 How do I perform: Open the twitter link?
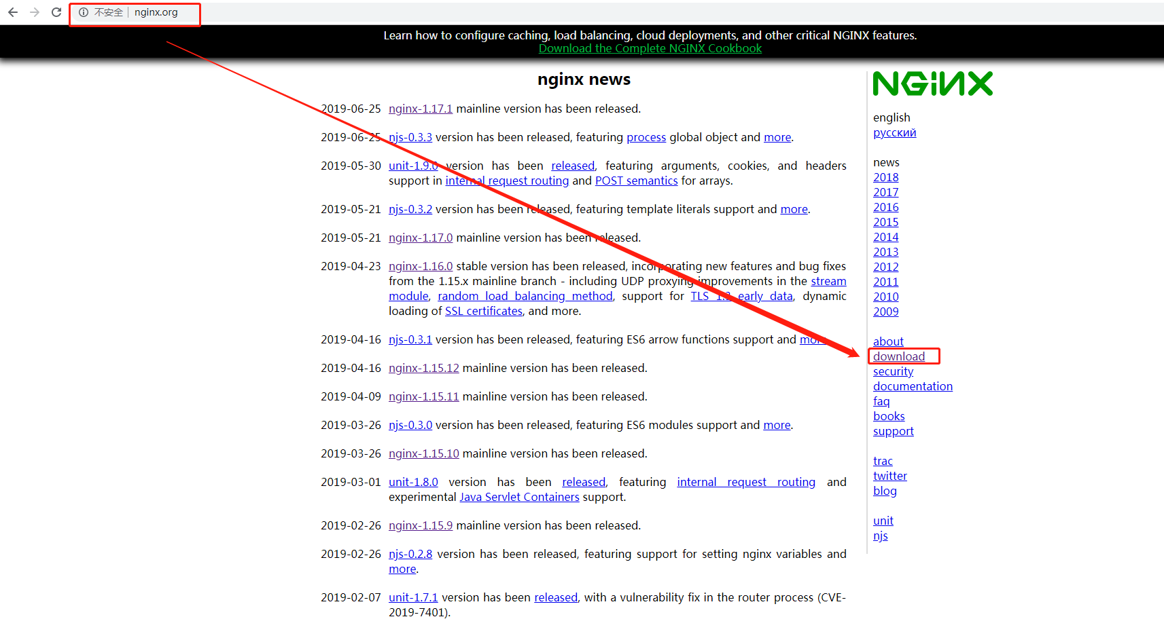tap(890, 476)
